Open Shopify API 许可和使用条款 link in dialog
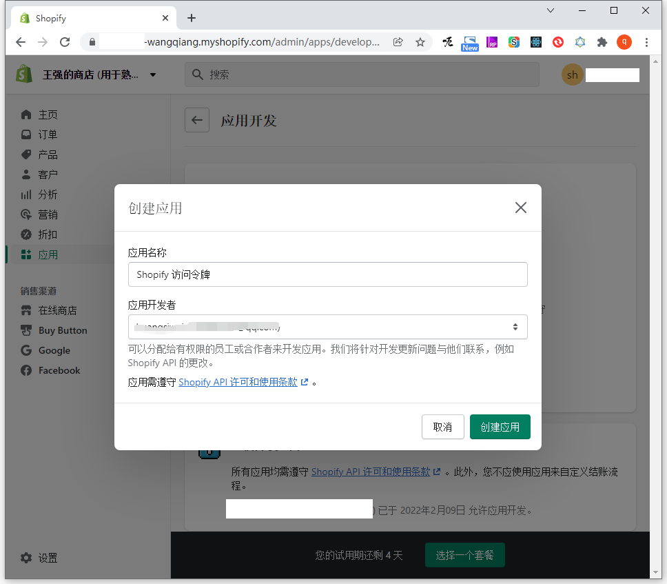Screen dimensions: 667x584 point(238,382)
